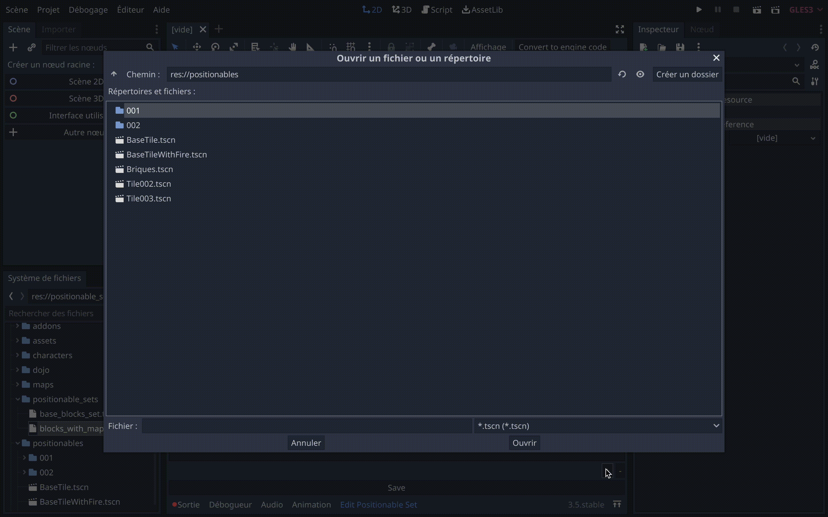Collapse the positionables folder in filesystem
Screen dimensions: 828x517
[17, 443]
